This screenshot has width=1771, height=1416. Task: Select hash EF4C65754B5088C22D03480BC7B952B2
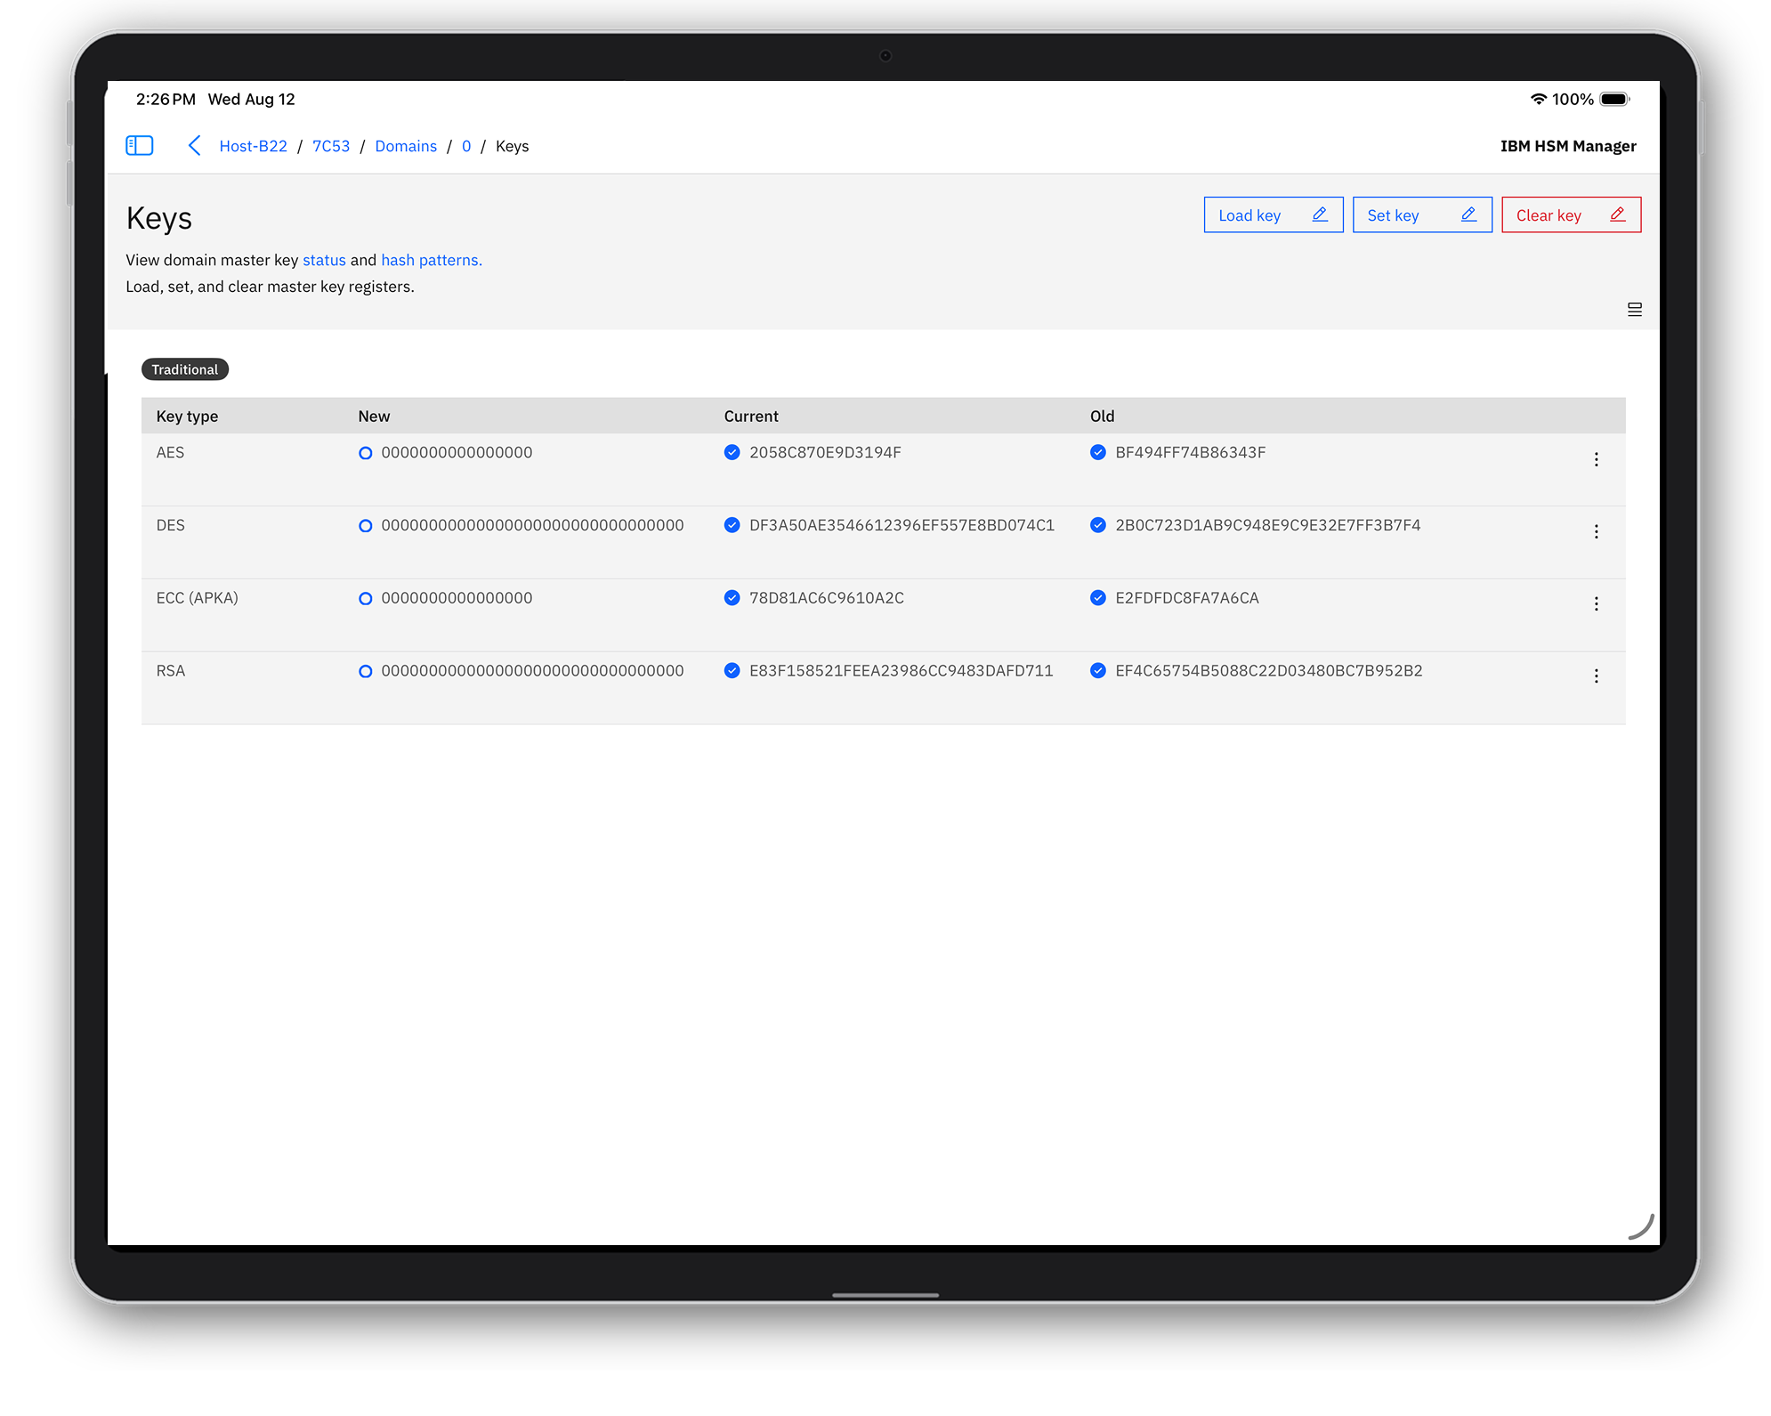pos(1269,670)
